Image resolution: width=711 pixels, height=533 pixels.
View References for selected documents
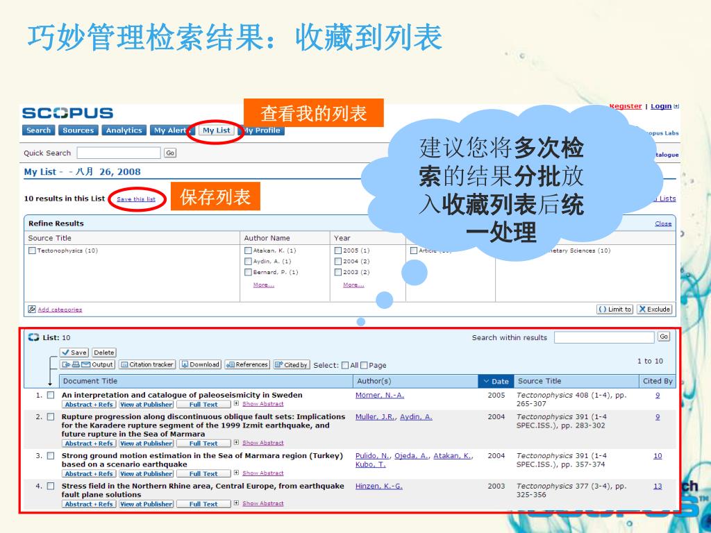(x=247, y=364)
